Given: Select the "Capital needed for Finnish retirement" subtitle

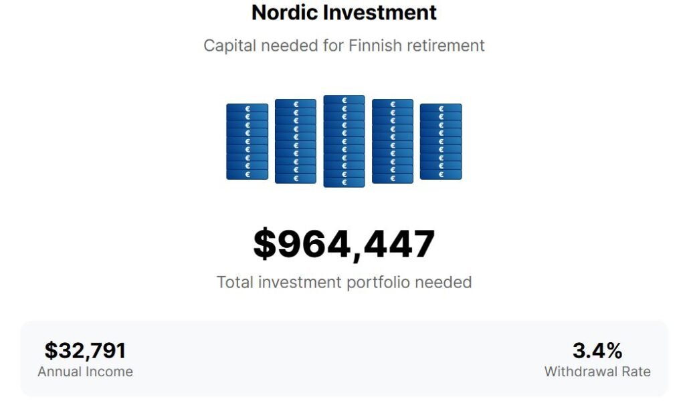Looking at the screenshot, I should click(344, 46).
